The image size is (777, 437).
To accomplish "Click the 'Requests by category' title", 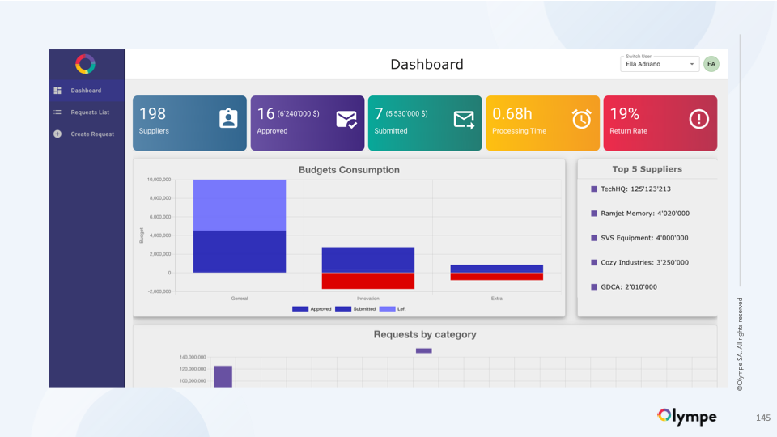I will (x=425, y=334).
